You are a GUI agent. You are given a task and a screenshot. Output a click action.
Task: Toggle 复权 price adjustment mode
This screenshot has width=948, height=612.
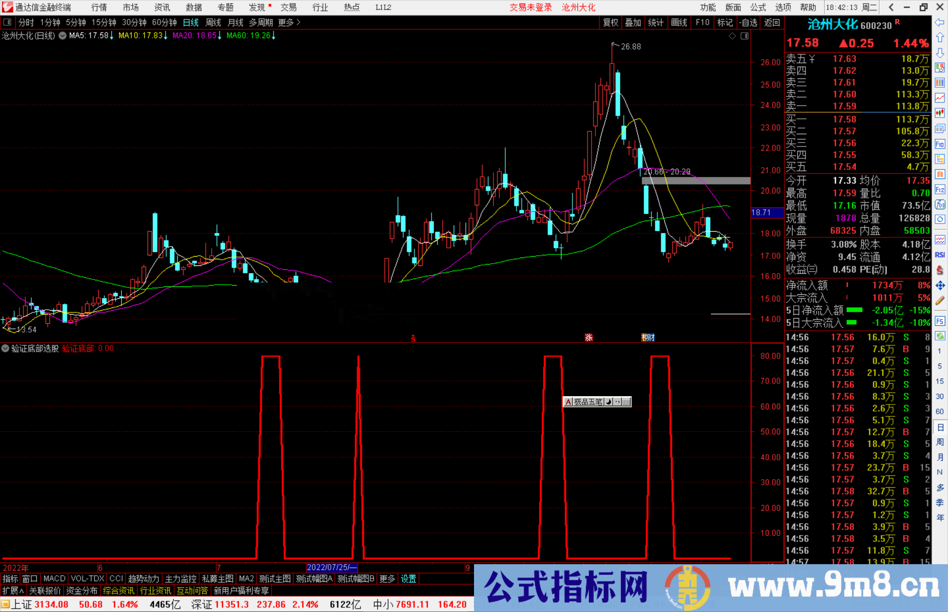tap(610, 22)
